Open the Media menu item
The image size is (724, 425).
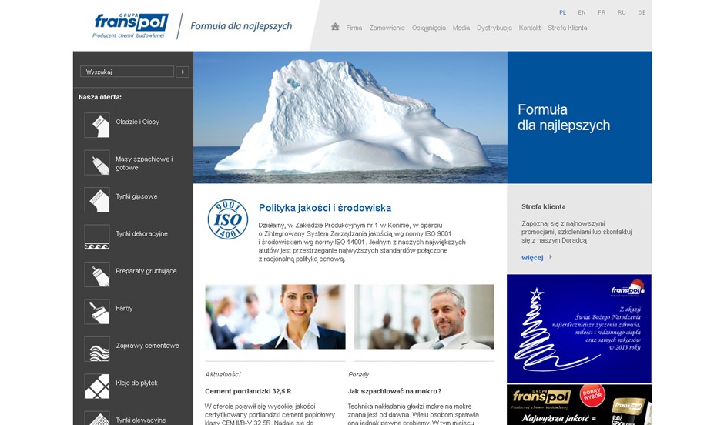[461, 28]
